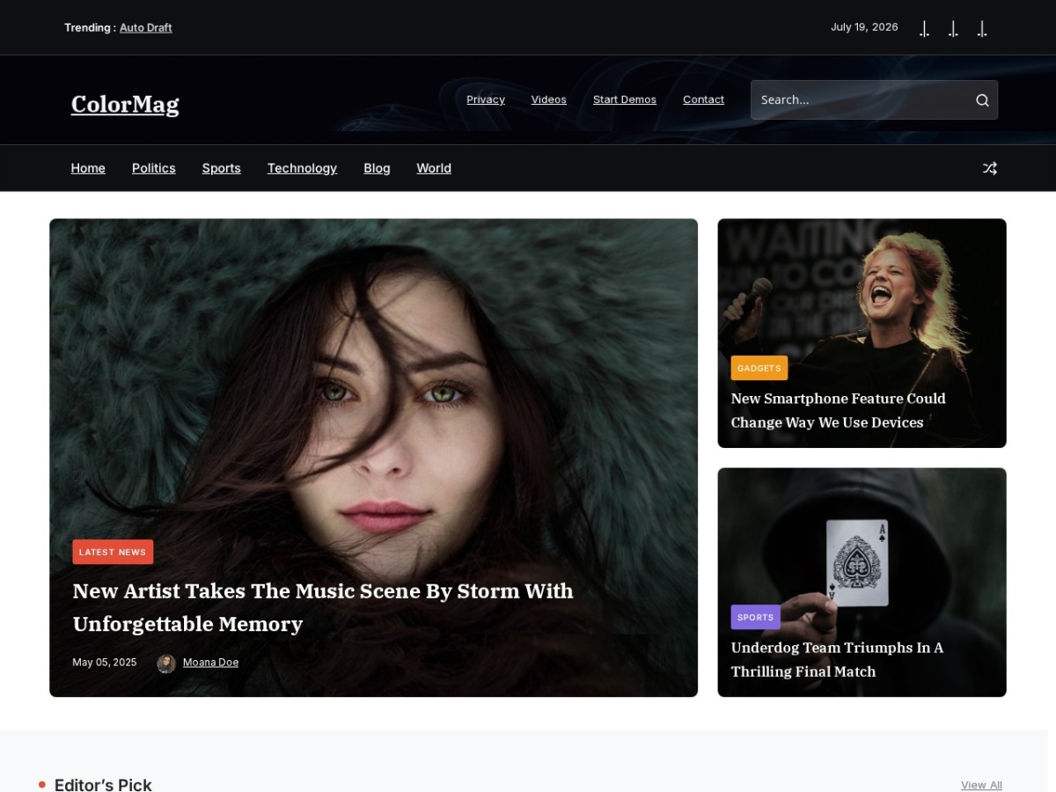Viewport: 1056px width, 792px height.
Task: Click the LATEST NEWS category badge
Action: 113,552
